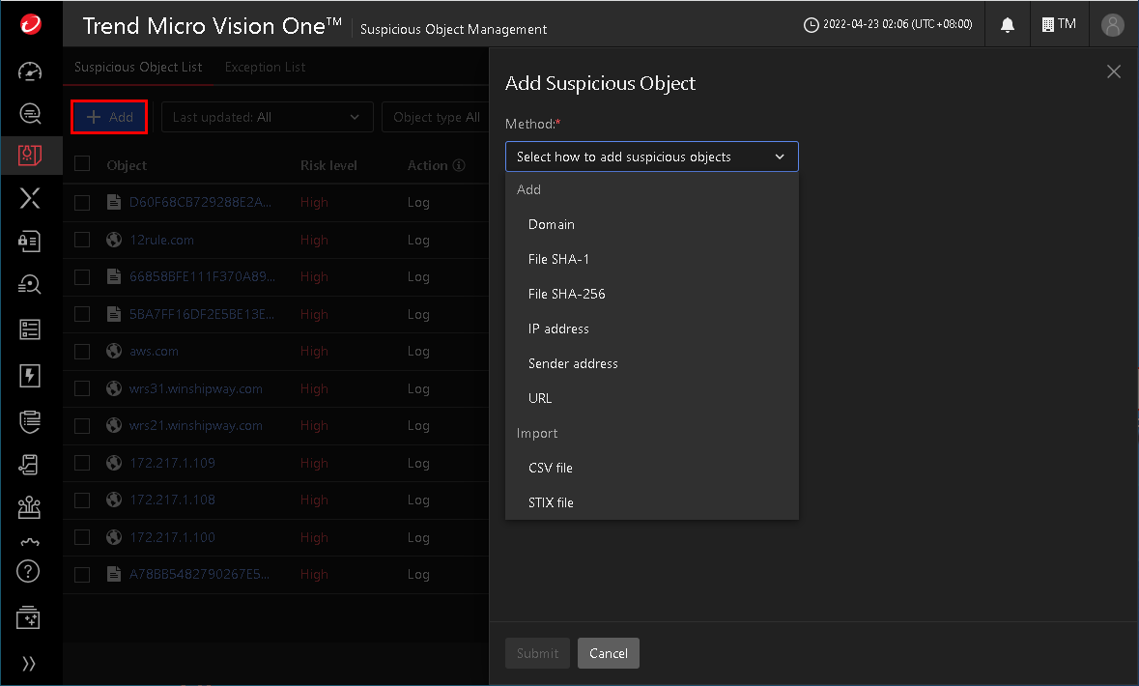Click the Add button in object list
Viewport: 1139px width, 686px height.
coord(109,117)
